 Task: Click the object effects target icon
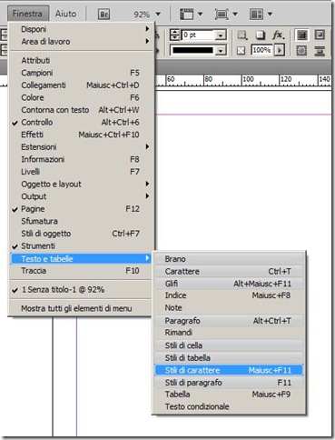point(241,35)
